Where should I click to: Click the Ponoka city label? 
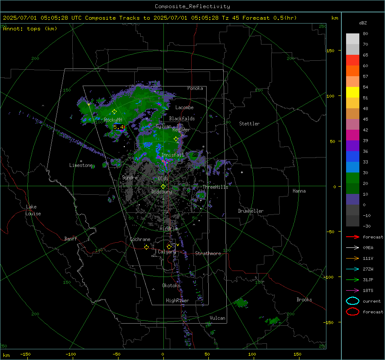[195, 88]
